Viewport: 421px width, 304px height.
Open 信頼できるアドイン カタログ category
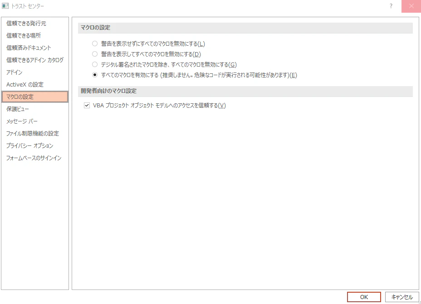tap(35, 60)
